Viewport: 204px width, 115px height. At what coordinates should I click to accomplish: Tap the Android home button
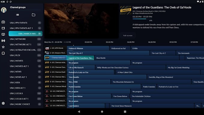tap(102, 112)
